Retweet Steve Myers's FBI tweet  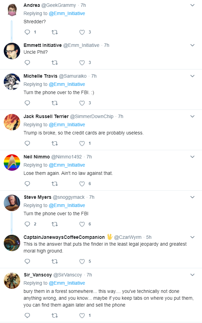[x=54, y=224]
